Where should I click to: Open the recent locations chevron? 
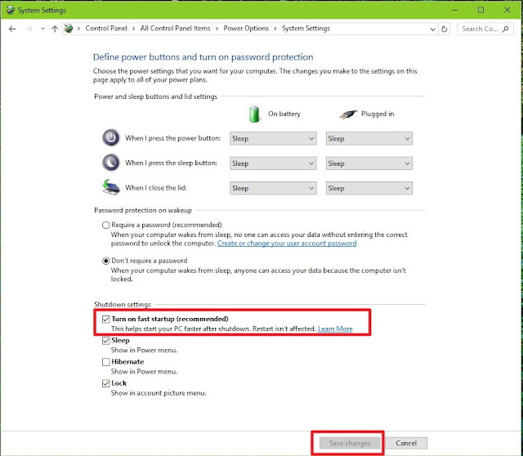pyautogui.click(x=42, y=29)
